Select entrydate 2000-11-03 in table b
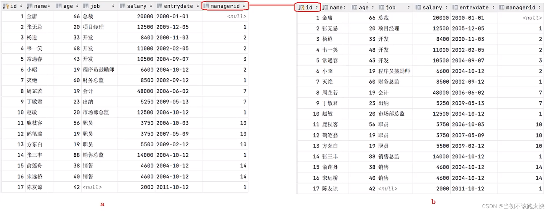The image size is (549, 212). 468,39
